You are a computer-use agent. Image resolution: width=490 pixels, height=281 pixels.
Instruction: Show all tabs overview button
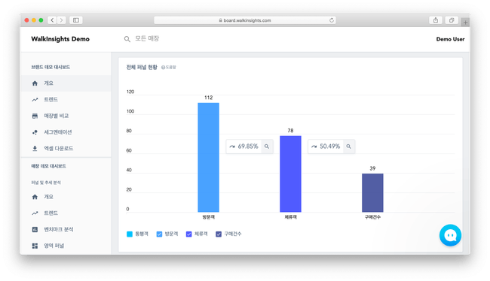(x=452, y=20)
